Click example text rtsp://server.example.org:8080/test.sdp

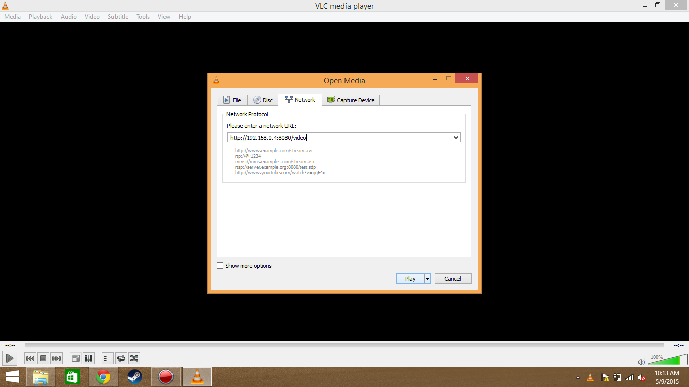click(x=275, y=167)
